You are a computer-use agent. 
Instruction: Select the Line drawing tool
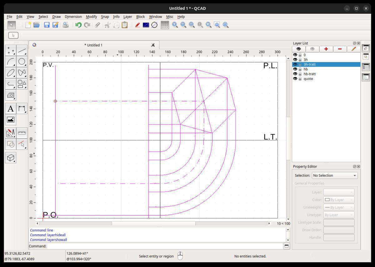pos(22,50)
